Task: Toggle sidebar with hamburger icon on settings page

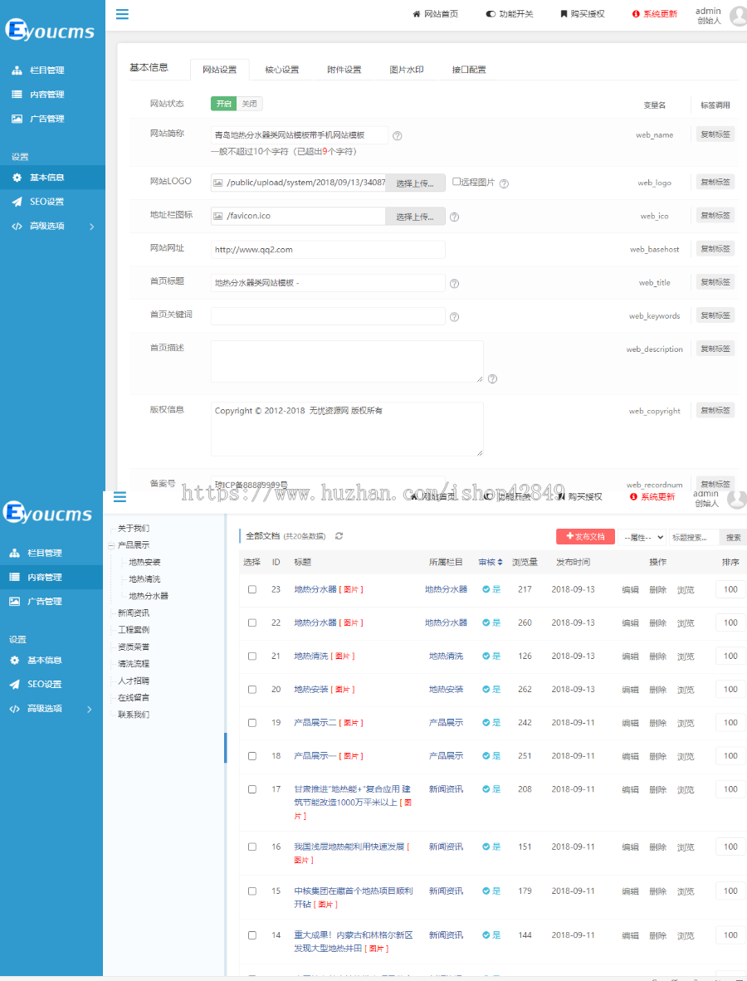Action: click(122, 14)
